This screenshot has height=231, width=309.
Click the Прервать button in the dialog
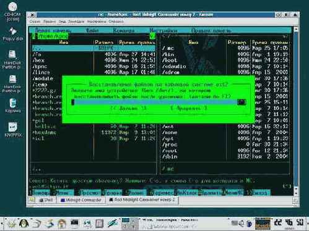[189, 108]
